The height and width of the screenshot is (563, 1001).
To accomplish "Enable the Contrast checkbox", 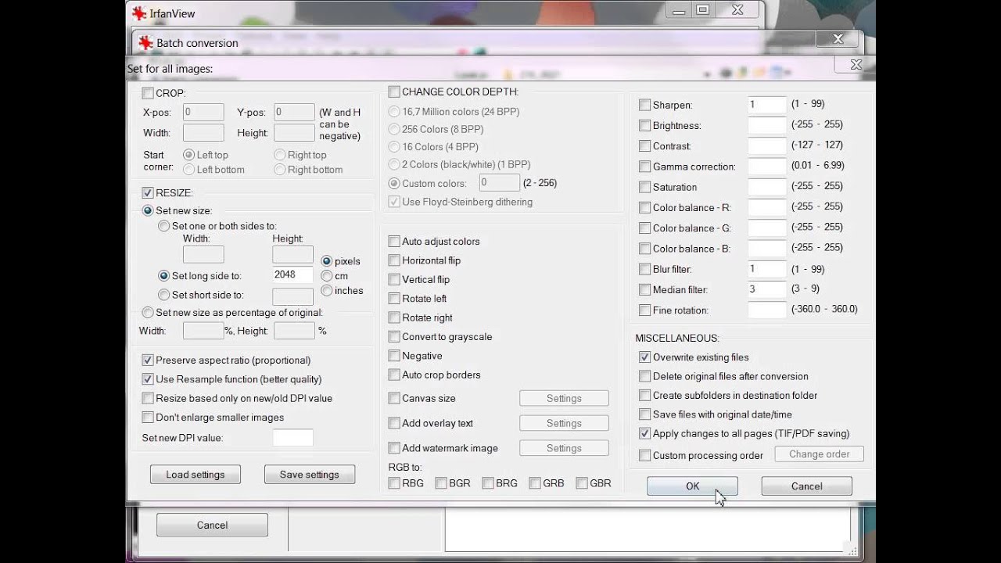I will point(644,145).
